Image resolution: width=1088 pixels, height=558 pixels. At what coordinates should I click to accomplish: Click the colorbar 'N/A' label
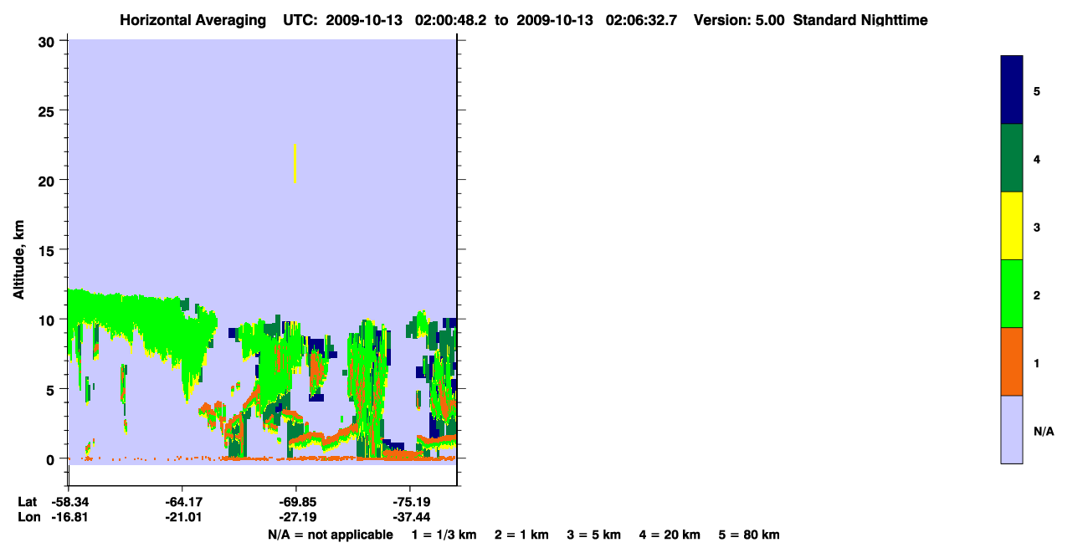[1043, 431]
